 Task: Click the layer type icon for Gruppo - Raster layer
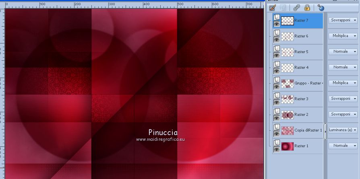[277, 80]
